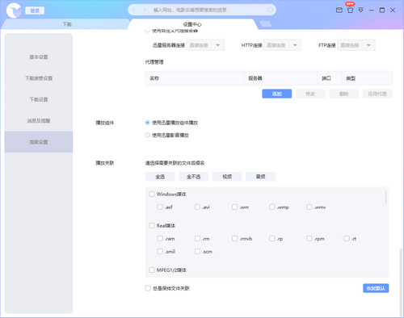This screenshot has width=404, height=318.
Task: Click the back arrow in address bar
Action: (133, 10)
